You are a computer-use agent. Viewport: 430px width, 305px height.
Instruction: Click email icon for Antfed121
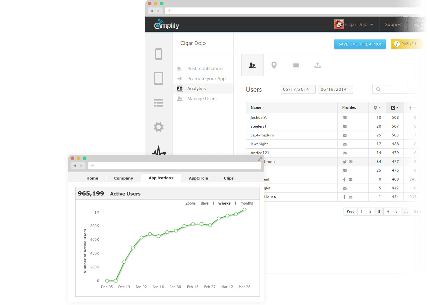(345, 153)
